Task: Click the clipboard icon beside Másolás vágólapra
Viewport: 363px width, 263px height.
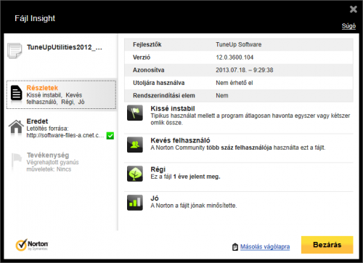Action: pos(235,247)
